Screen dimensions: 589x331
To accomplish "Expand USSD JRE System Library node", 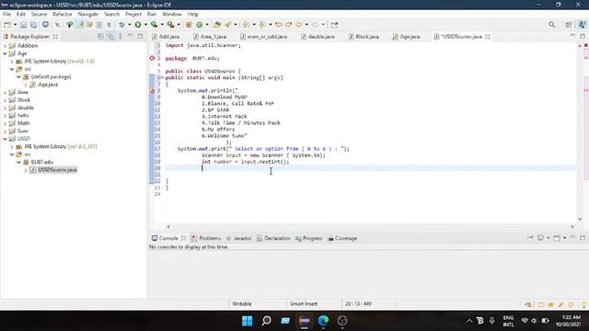I will [x=12, y=147].
